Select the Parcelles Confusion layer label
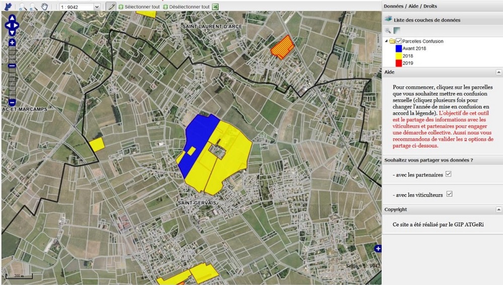The image size is (503, 285). pos(423,41)
